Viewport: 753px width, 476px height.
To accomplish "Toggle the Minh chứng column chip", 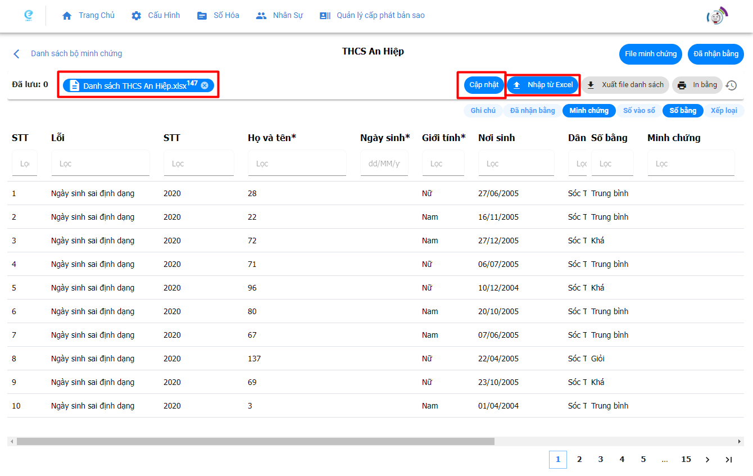I will (x=588, y=111).
